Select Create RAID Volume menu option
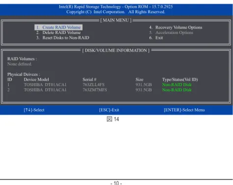This screenshot has width=233, height=185. click(x=58, y=28)
